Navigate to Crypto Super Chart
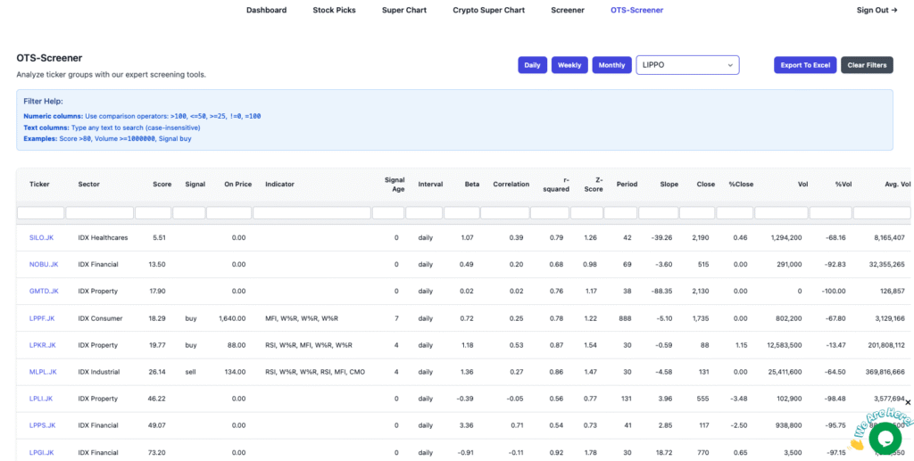This screenshot has width=914, height=461. point(488,11)
